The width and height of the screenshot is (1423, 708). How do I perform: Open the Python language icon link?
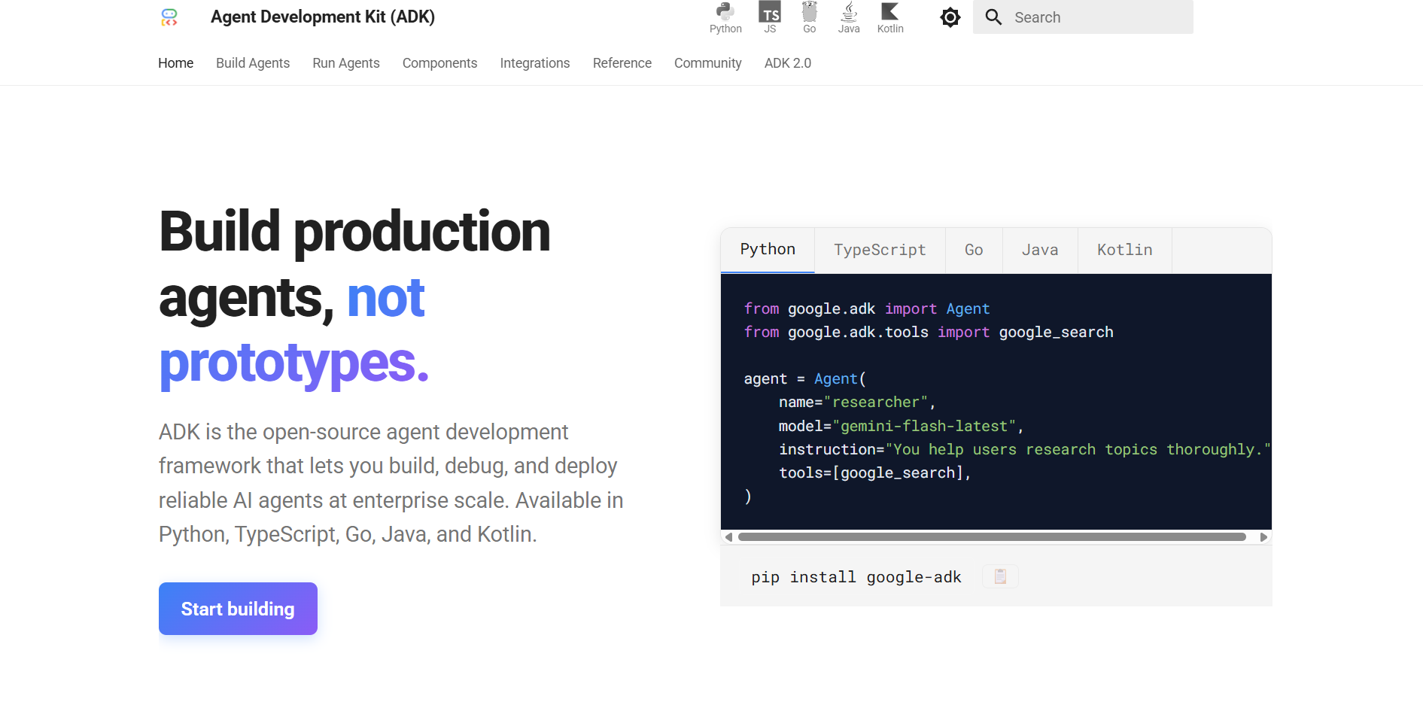(725, 17)
